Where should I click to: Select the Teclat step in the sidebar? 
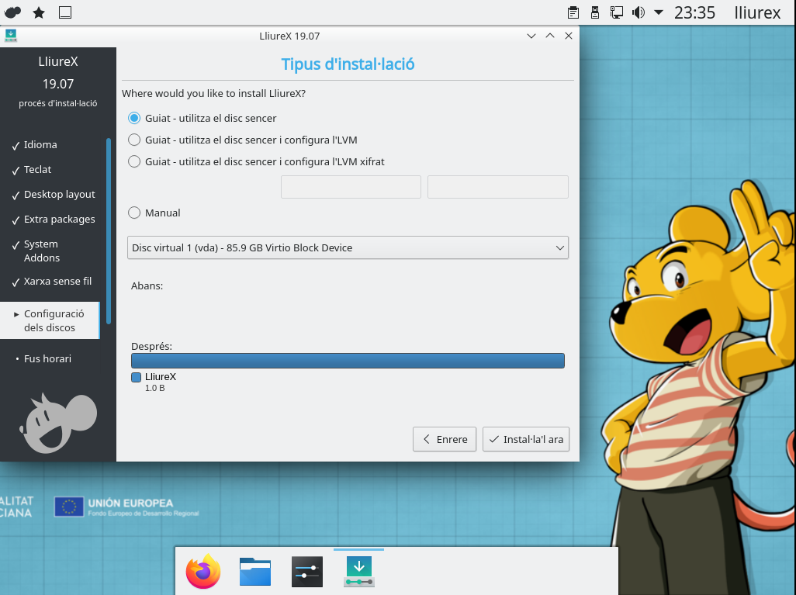37,170
